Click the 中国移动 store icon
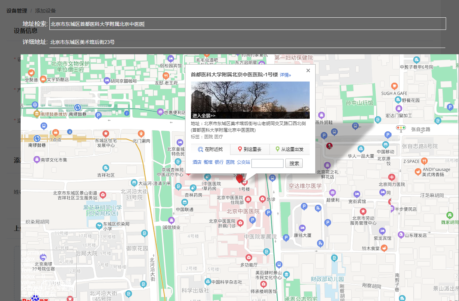This screenshot has width=459, height=301. pyautogui.click(x=386, y=145)
